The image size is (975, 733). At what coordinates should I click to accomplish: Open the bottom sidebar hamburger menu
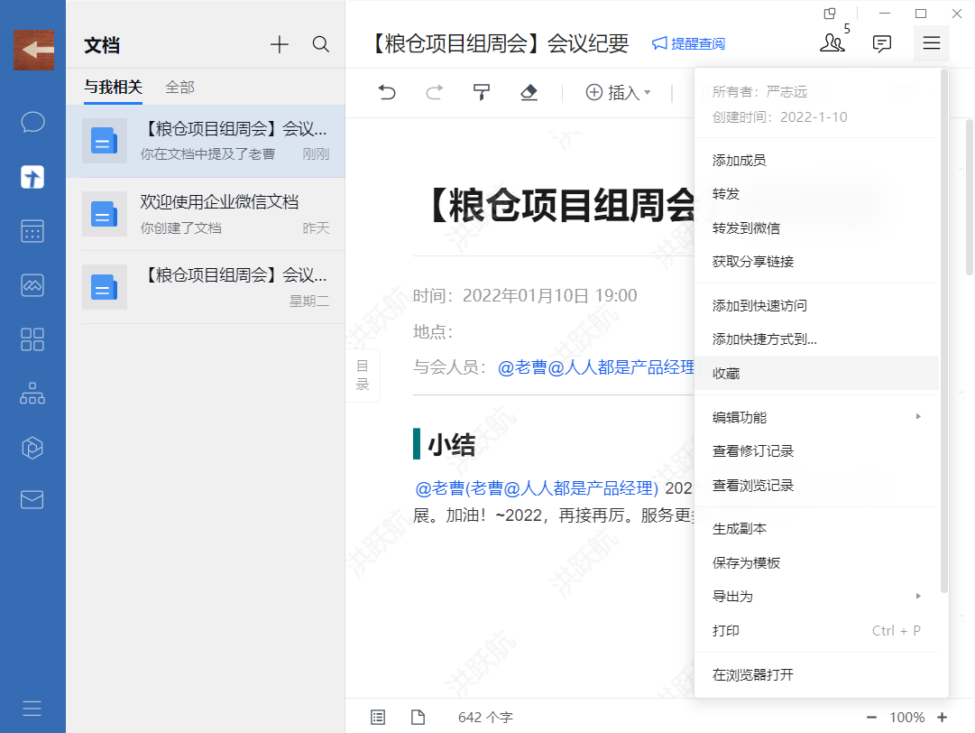point(32,708)
